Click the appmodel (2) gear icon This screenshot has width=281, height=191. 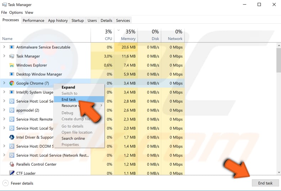(x=12, y=110)
